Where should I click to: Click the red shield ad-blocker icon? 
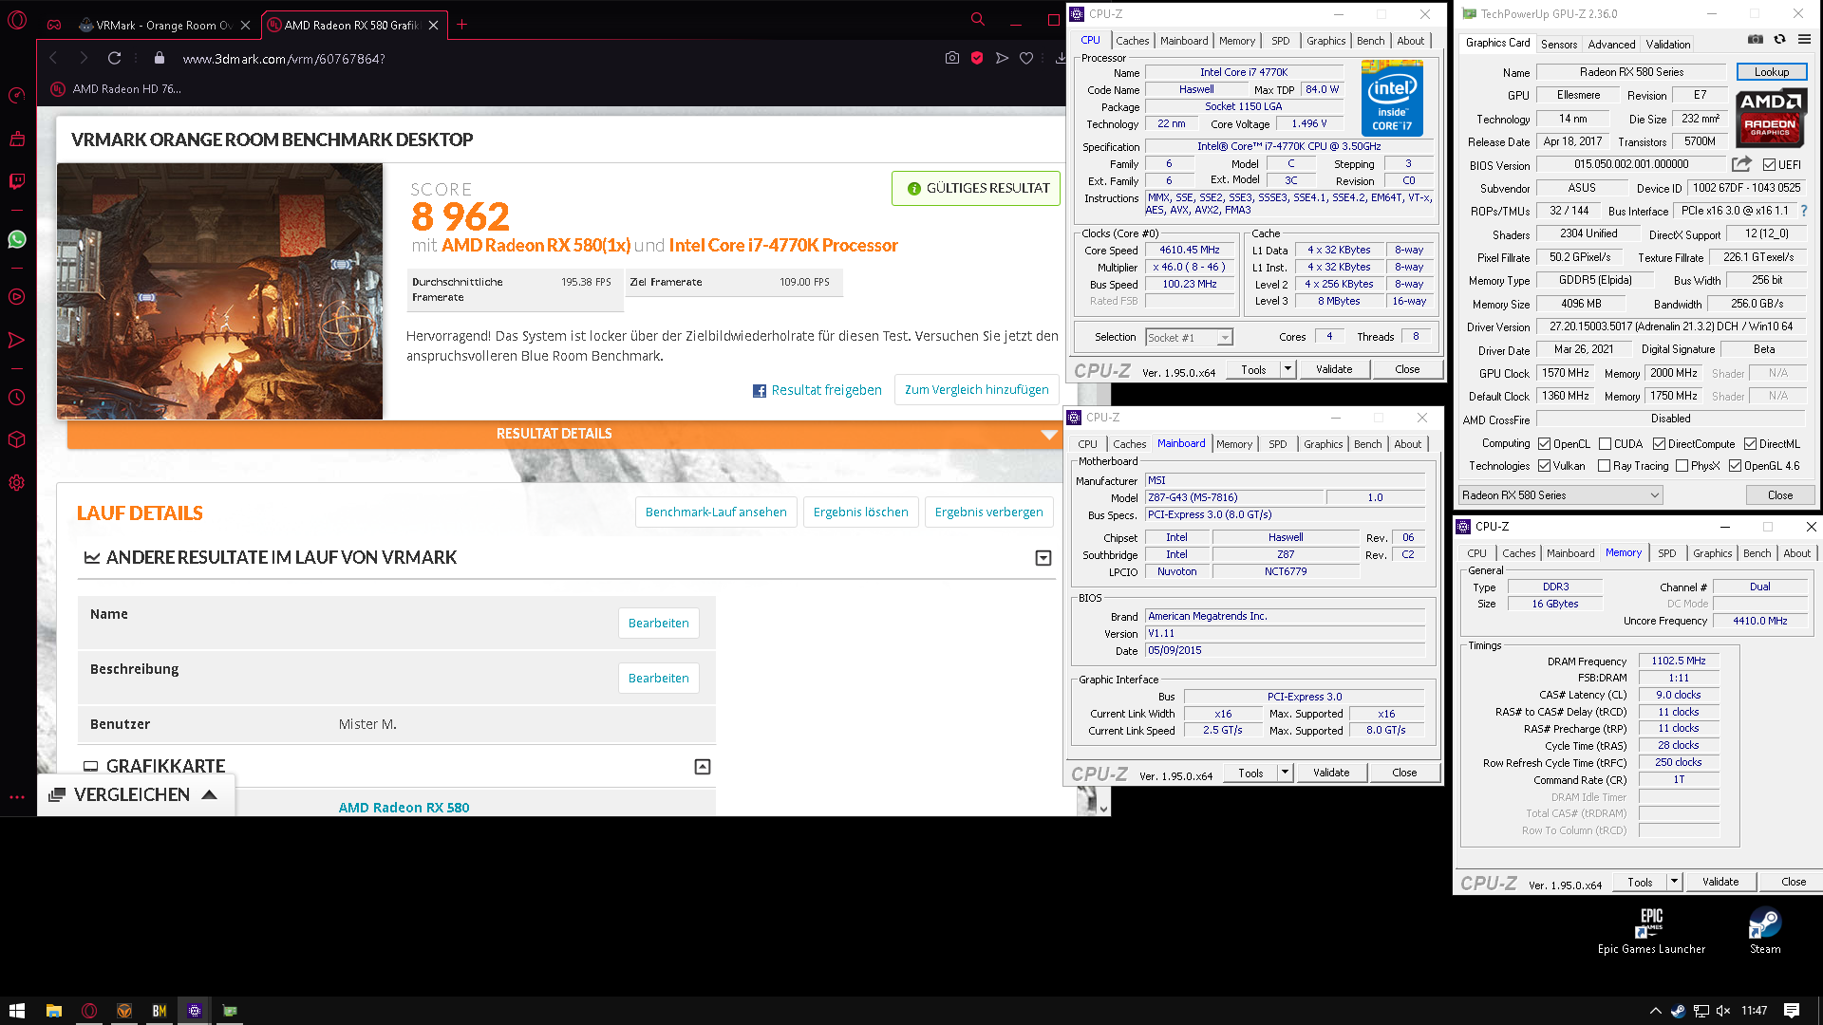(x=977, y=58)
